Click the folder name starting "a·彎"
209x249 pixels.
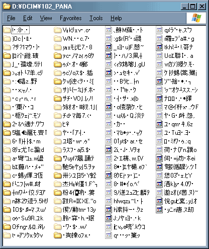(x=28, y=158)
